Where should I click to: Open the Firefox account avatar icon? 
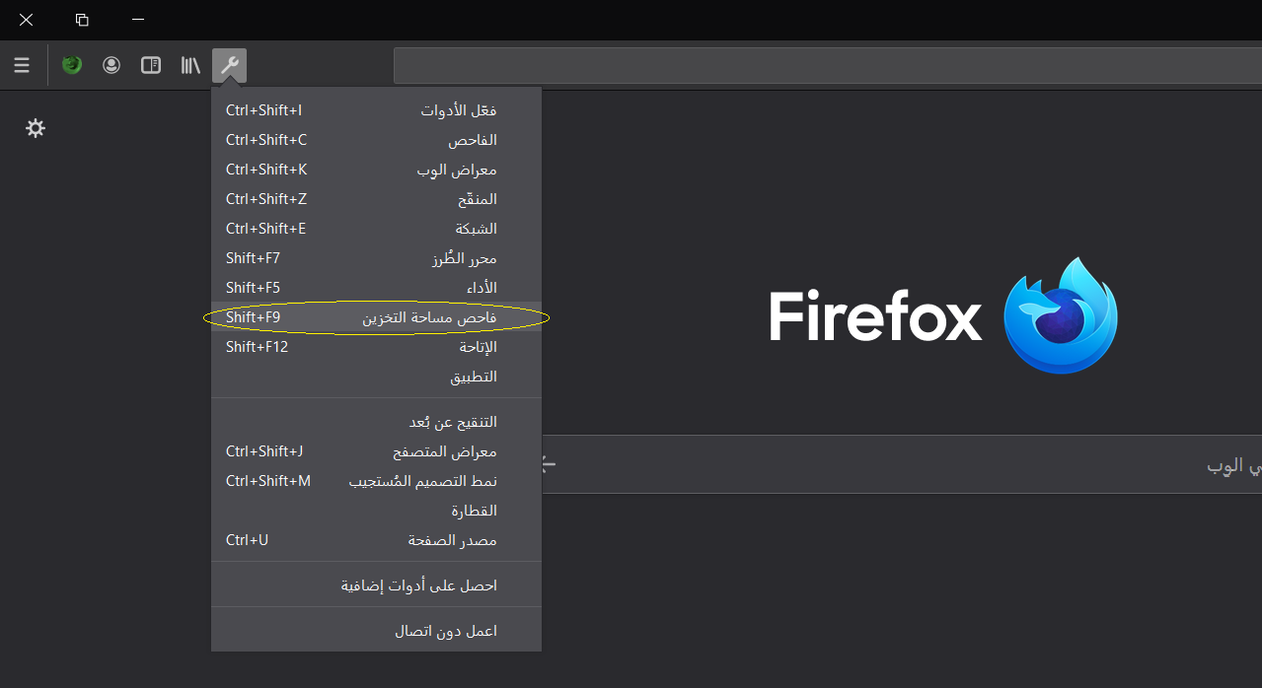(x=111, y=66)
